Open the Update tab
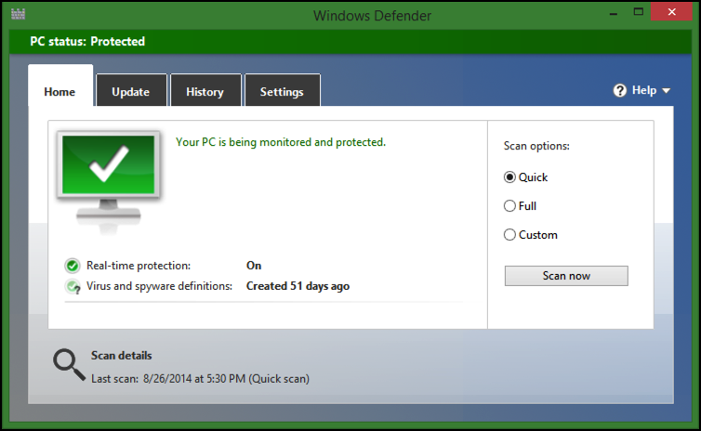The width and height of the screenshot is (701, 431). 131,90
